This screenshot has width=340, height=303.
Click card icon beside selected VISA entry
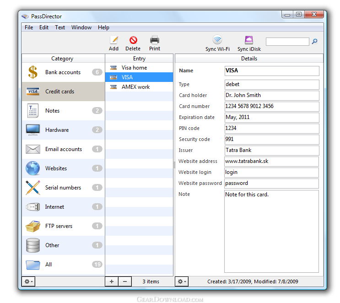(113, 77)
